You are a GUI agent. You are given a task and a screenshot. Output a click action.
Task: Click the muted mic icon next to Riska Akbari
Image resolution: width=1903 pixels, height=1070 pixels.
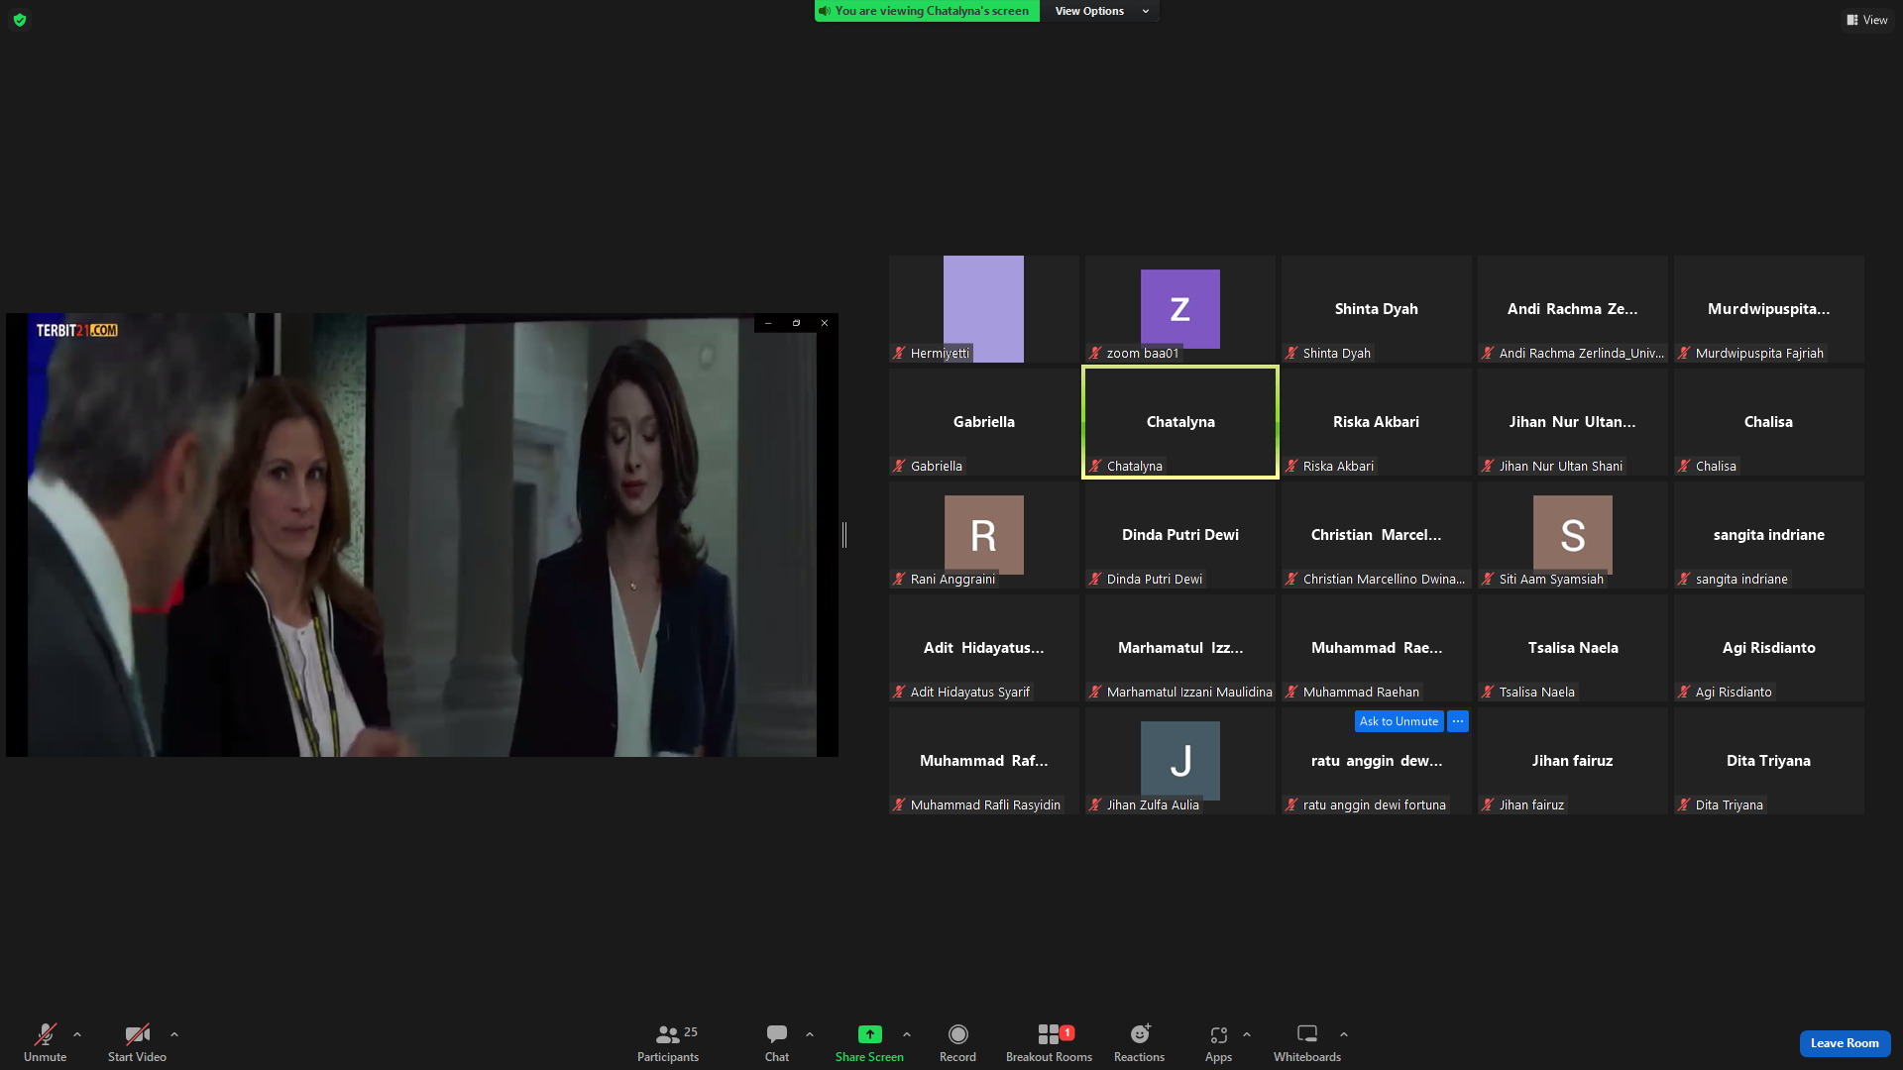coord(1291,466)
